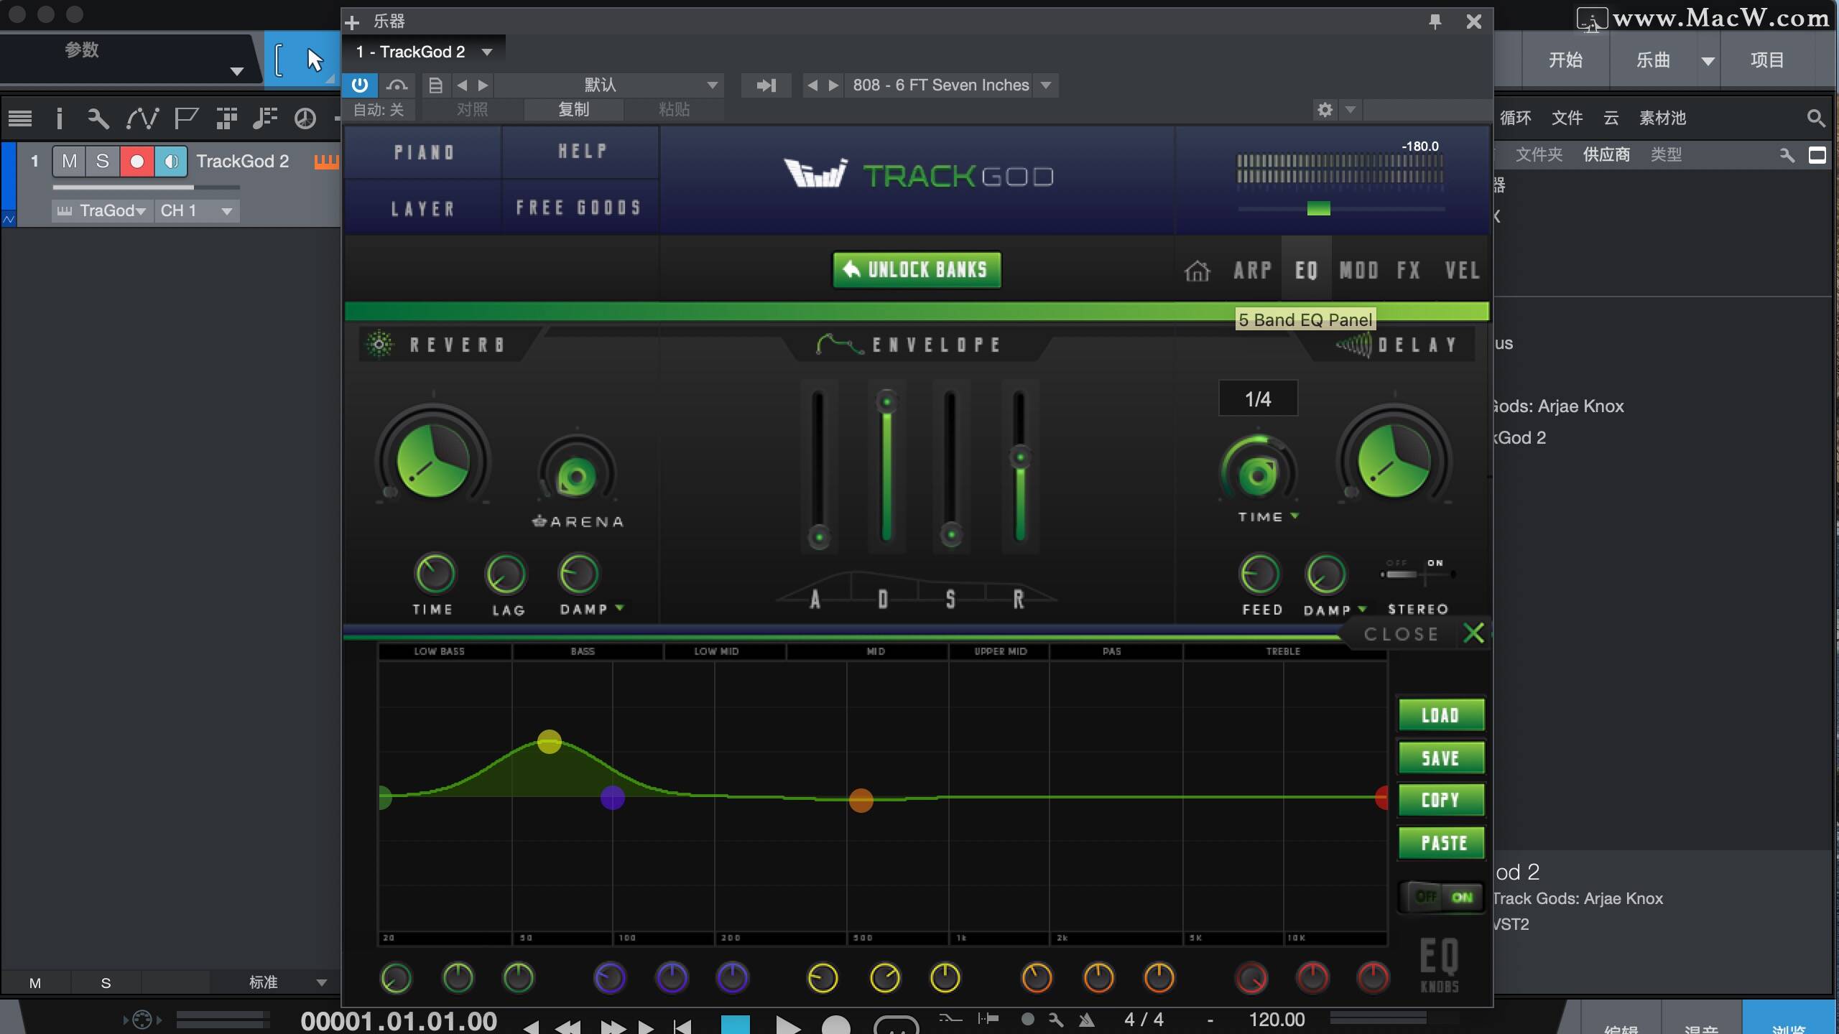
Task: Expand the 1 - TrackGod 2 instrument dropdown
Action: pyautogui.click(x=487, y=52)
